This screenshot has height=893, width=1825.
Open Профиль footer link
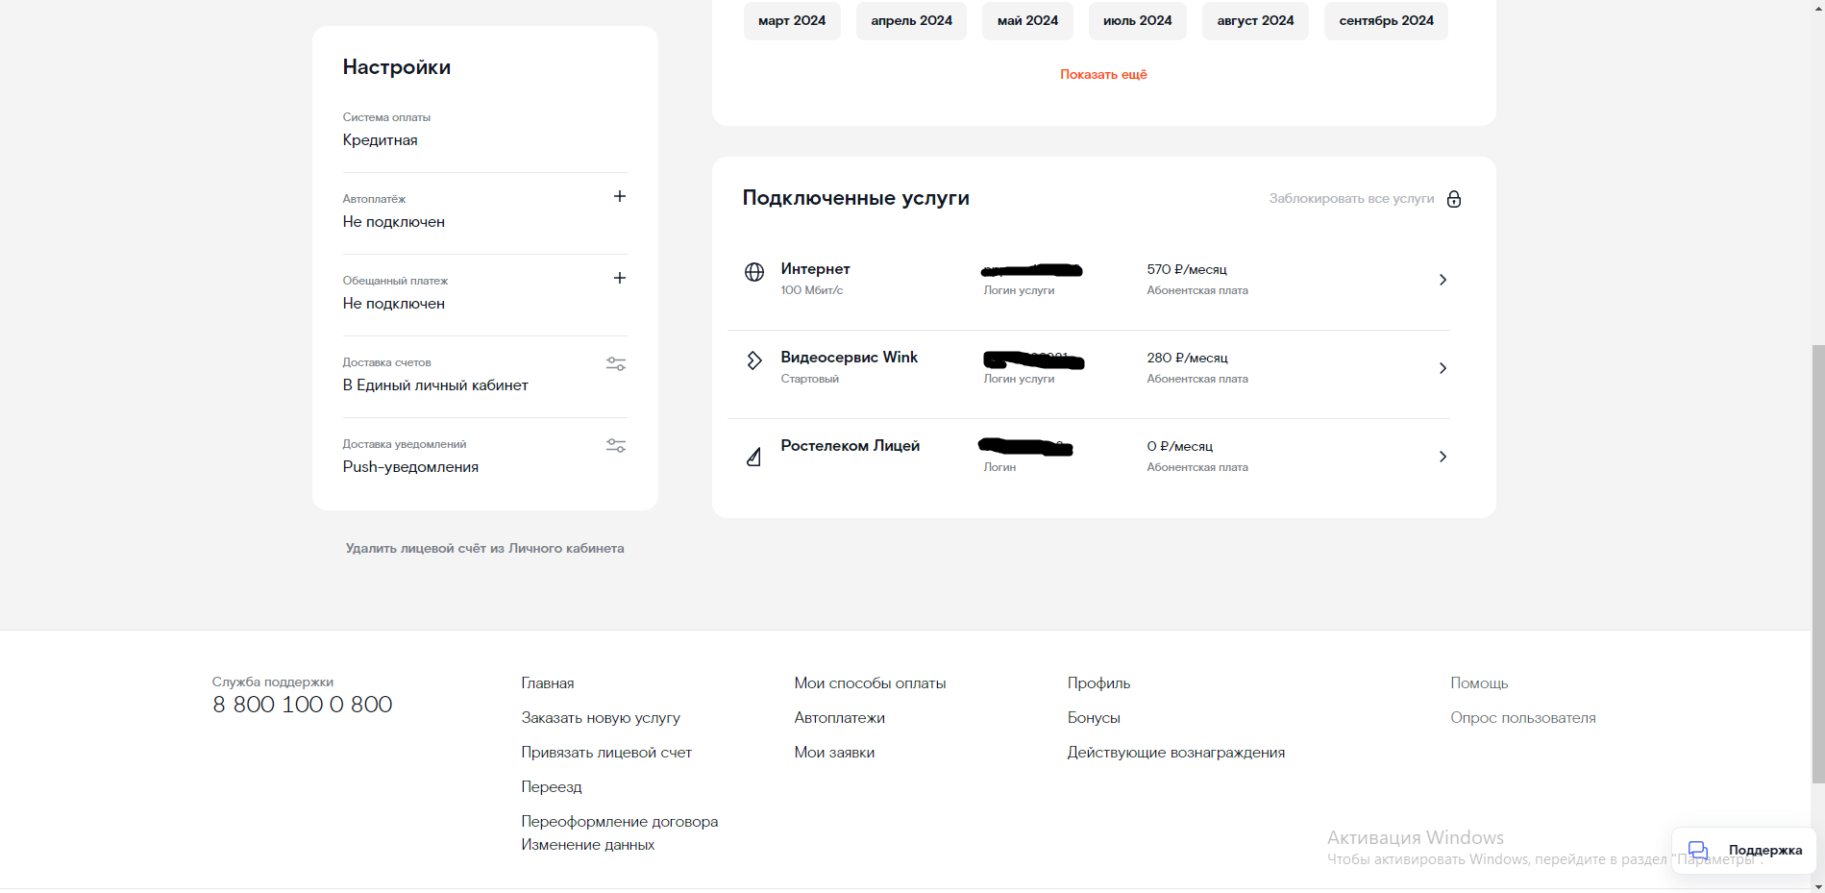click(1098, 683)
